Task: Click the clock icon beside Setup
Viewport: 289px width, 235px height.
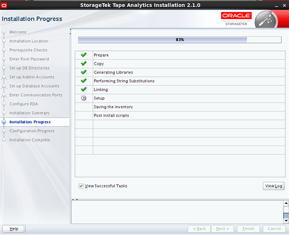Action: coord(84,98)
